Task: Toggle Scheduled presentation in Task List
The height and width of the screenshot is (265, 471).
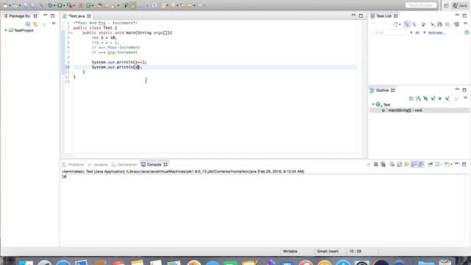Action: 414,24
